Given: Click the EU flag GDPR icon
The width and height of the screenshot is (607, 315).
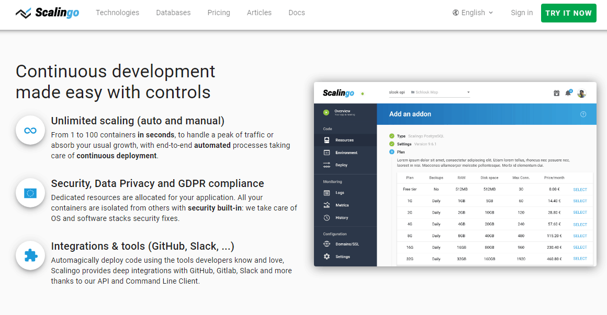Looking at the screenshot, I should (x=30, y=193).
